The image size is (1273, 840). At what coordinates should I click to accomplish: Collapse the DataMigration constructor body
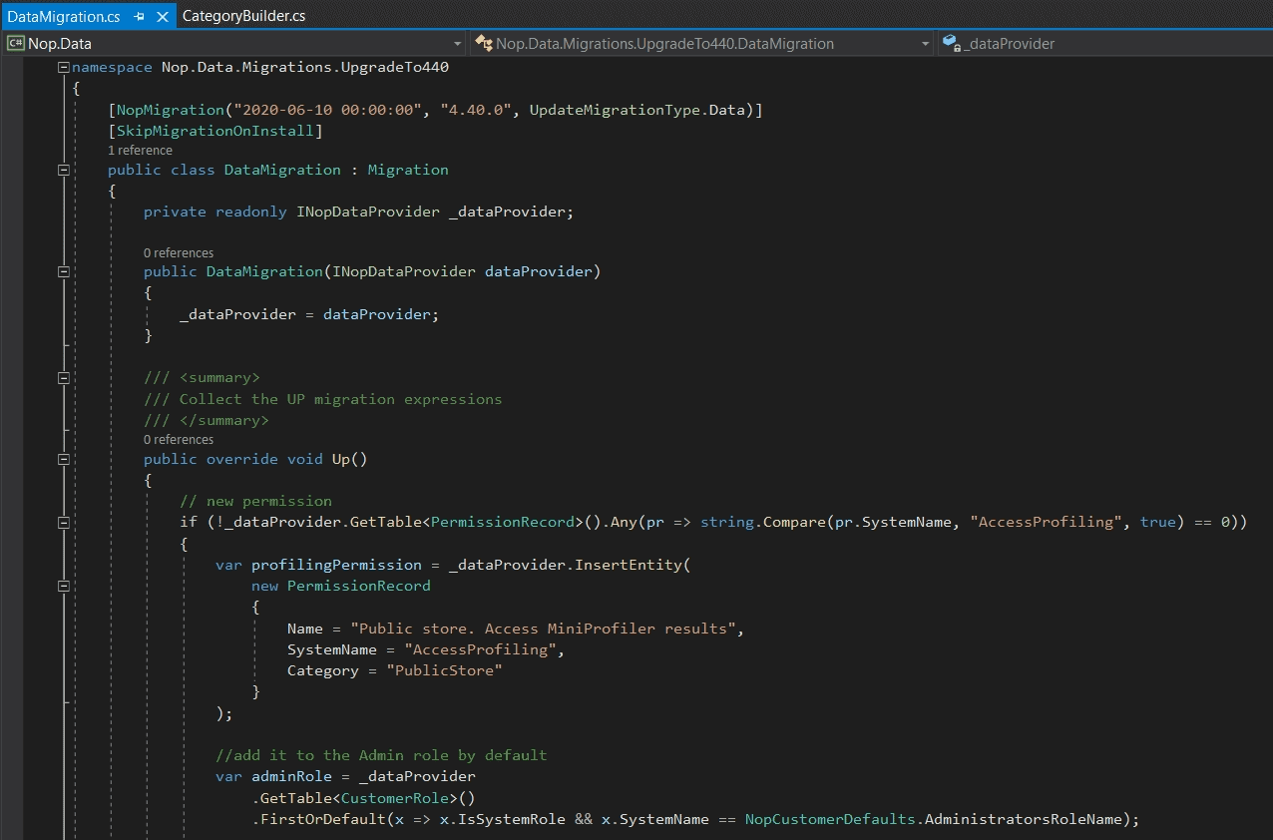[63, 270]
